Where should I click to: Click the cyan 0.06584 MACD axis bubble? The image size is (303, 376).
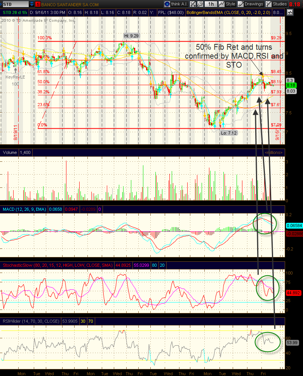294,226
